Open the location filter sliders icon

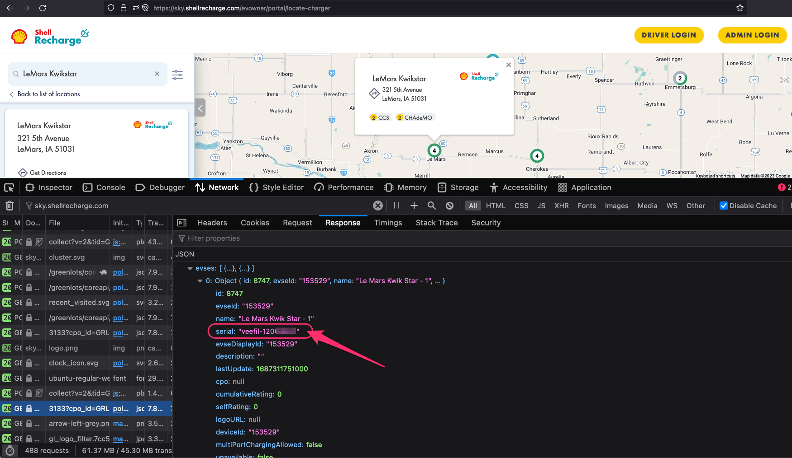177,75
